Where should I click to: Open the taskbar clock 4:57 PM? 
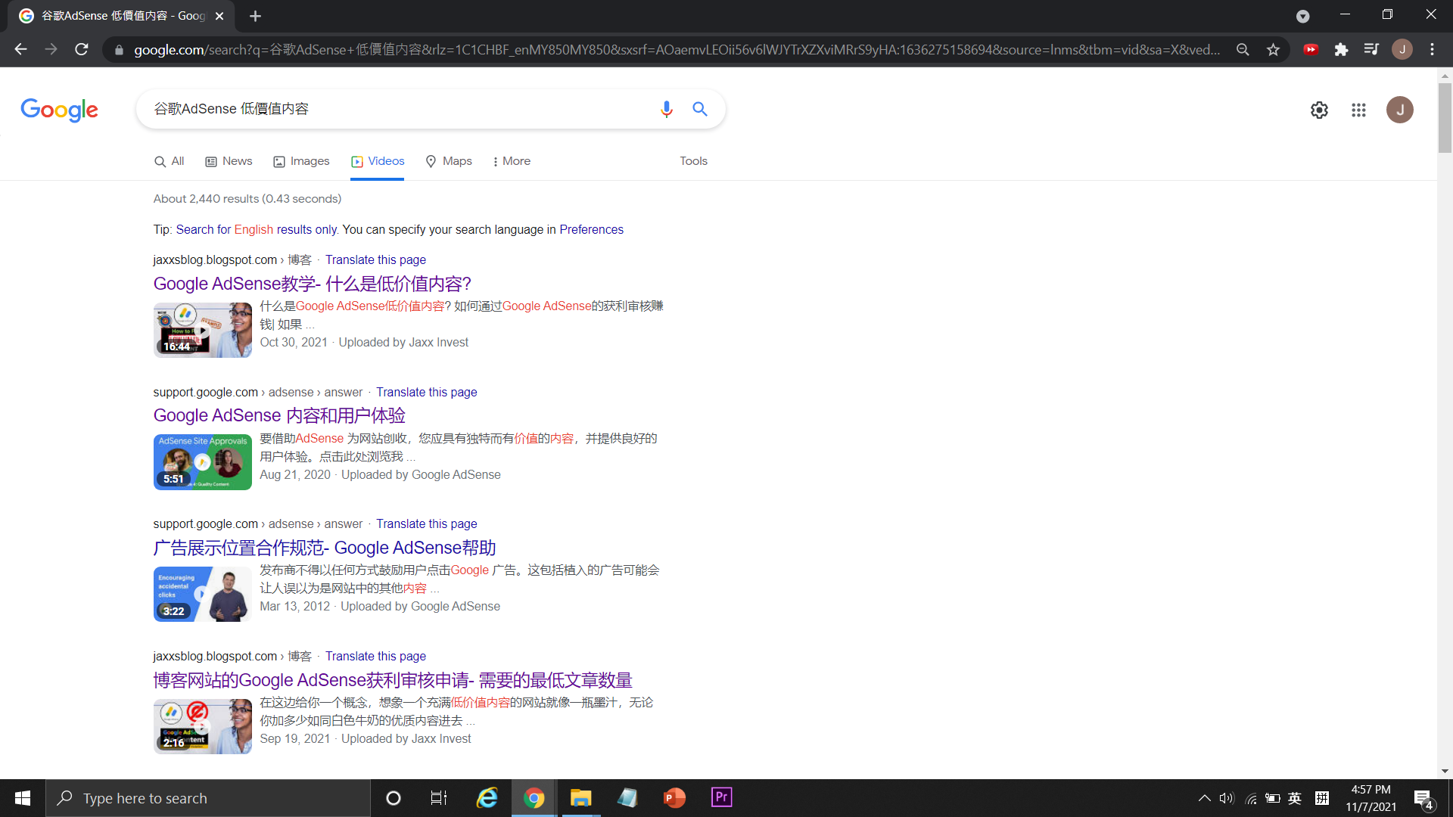(x=1371, y=798)
